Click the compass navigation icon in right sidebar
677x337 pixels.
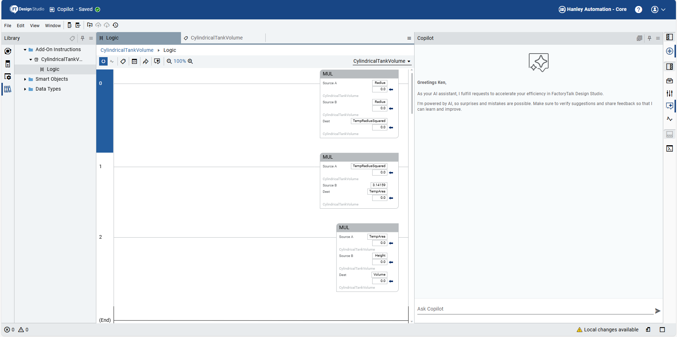click(670, 51)
